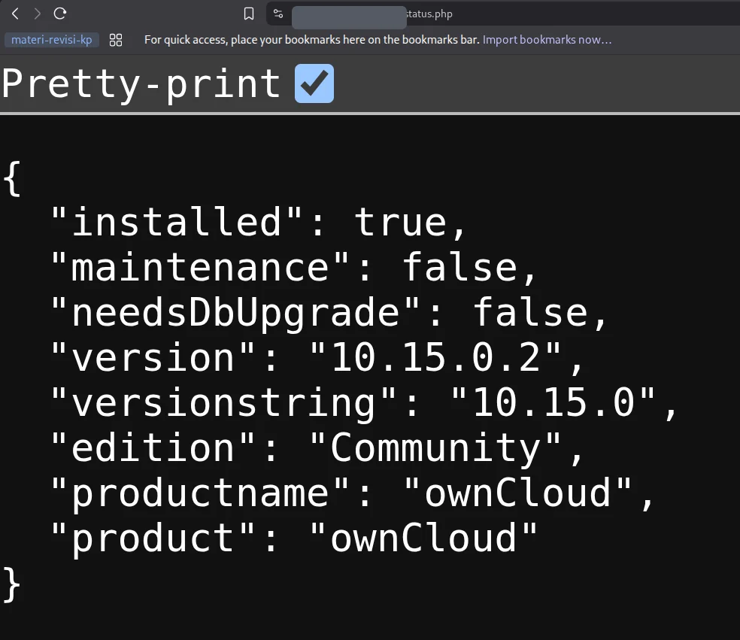Click the browser back arrow
This screenshot has height=640, width=740.
click(x=15, y=14)
